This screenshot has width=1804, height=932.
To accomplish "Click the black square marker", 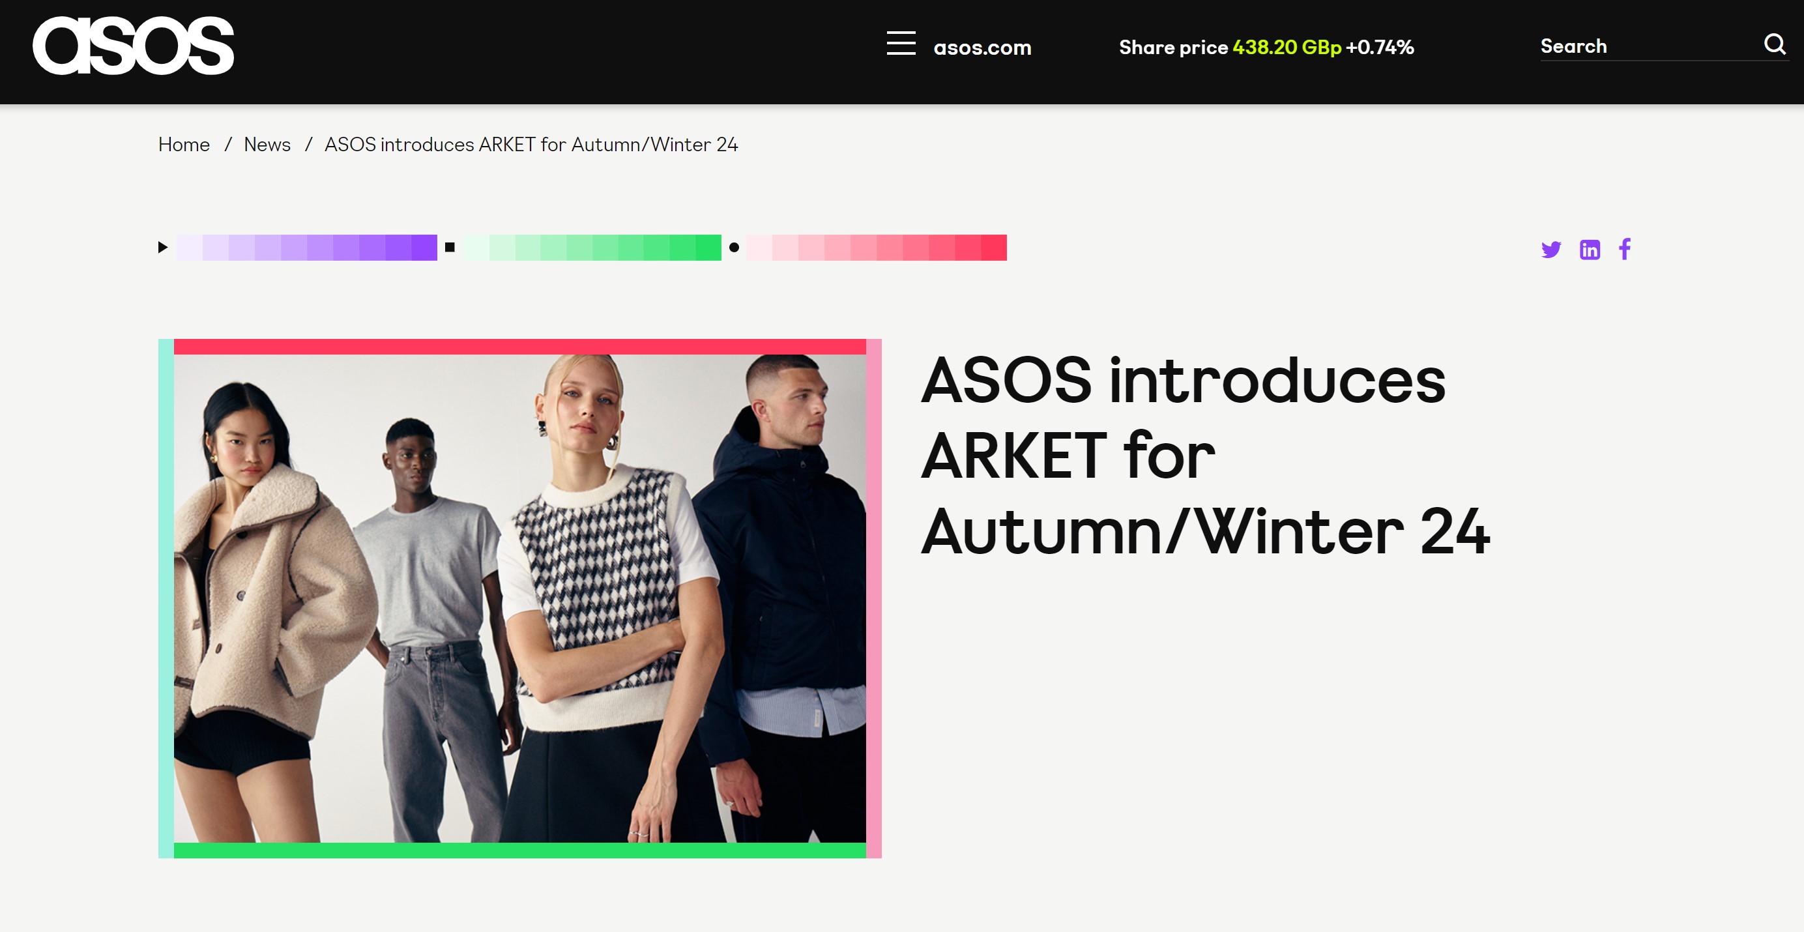I will pyautogui.click(x=450, y=247).
